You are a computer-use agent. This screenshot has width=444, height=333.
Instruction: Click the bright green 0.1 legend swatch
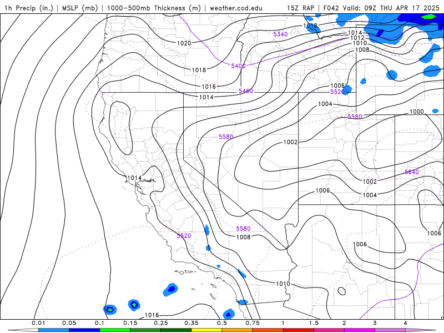tap(115, 330)
